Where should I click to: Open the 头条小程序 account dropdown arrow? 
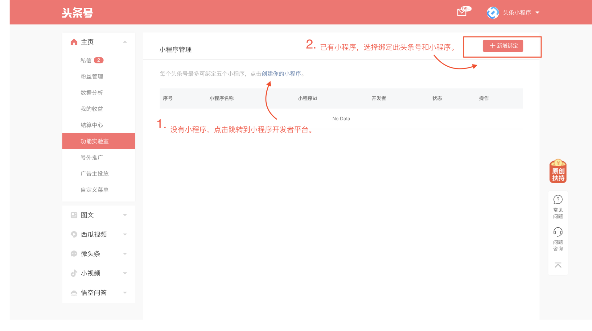tap(537, 13)
